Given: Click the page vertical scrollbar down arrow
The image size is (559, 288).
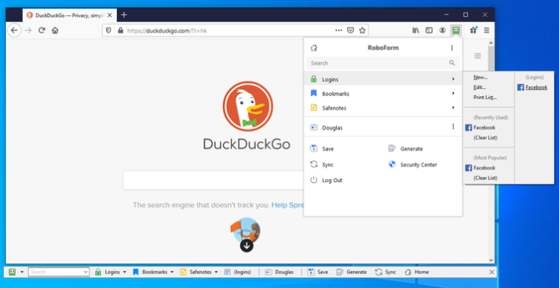Looking at the screenshot, I should (x=491, y=260).
